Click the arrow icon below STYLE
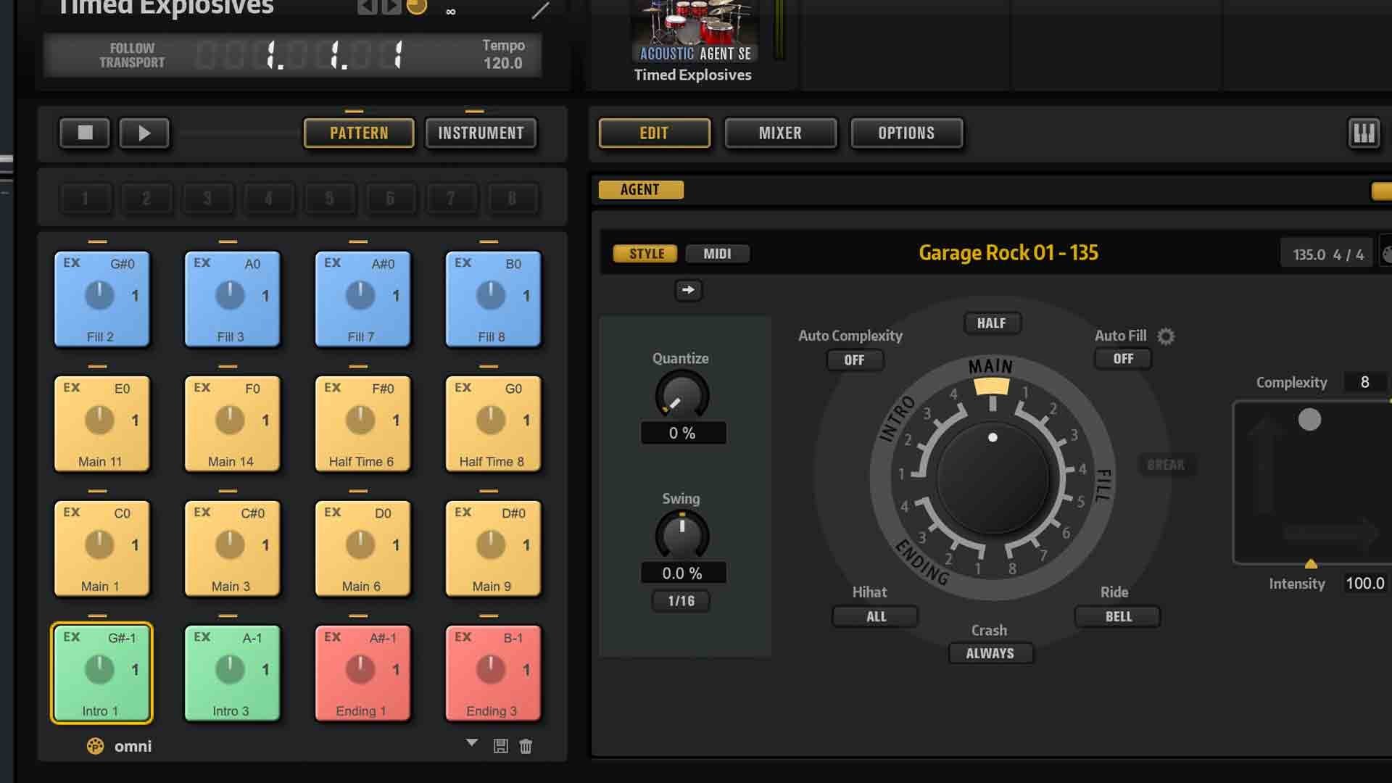The width and height of the screenshot is (1392, 783). (x=688, y=290)
